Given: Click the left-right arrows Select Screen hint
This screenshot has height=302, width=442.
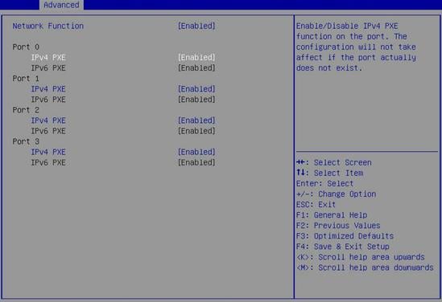Looking at the screenshot, I should pos(334,162).
